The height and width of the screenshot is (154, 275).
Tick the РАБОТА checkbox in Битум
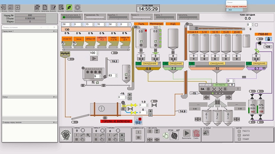click(239, 131)
